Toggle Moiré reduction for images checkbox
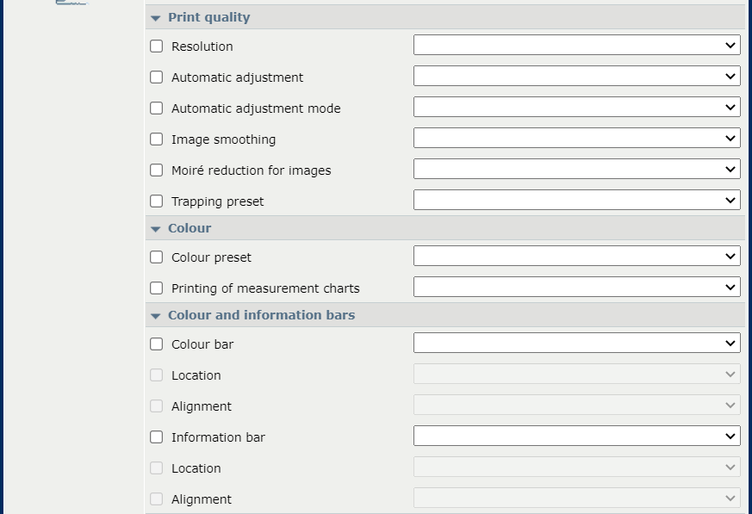Viewport: 752px width, 514px height. pyautogui.click(x=156, y=170)
